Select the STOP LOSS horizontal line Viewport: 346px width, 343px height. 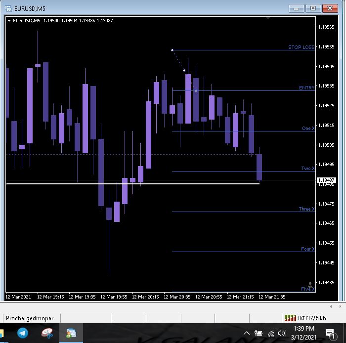[243, 50]
